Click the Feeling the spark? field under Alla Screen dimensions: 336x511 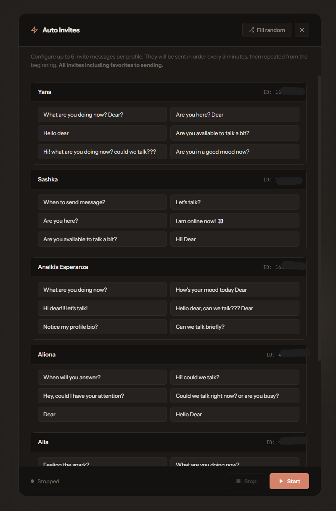pyautogui.click(x=102, y=463)
